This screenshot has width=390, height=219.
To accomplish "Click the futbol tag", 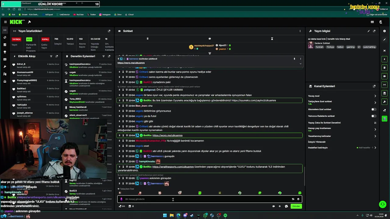I will pyautogui.click(x=340, y=47).
